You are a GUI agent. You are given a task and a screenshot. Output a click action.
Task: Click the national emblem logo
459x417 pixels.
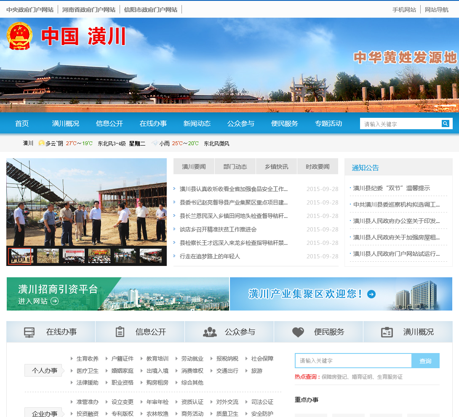coord(19,36)
